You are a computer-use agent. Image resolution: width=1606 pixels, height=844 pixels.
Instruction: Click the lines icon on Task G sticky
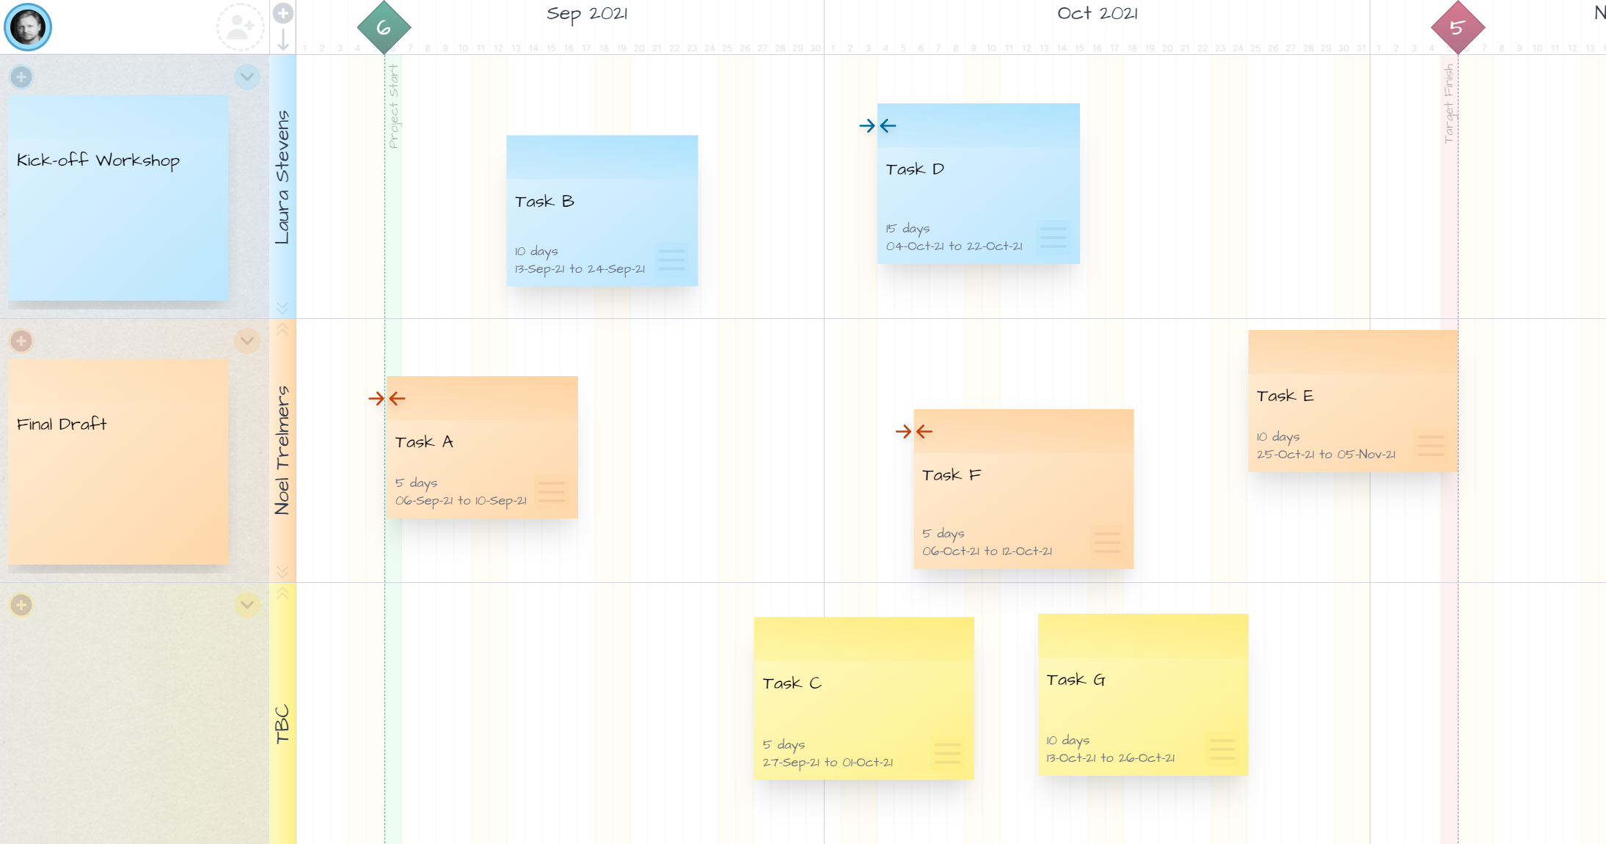pos(1222,749)
